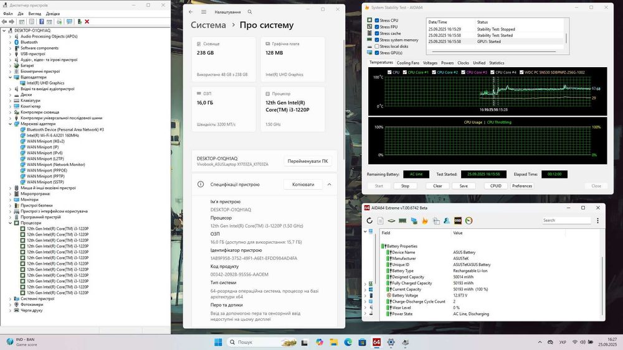This screenshot has width=623, height=350.
Task: Click stability test log scrollbar
Action: (566, 38)
